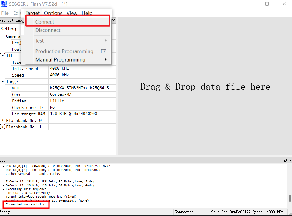292x216 pixels.
Task: Choose Connect from the Target menu
Action: [68, 22]
